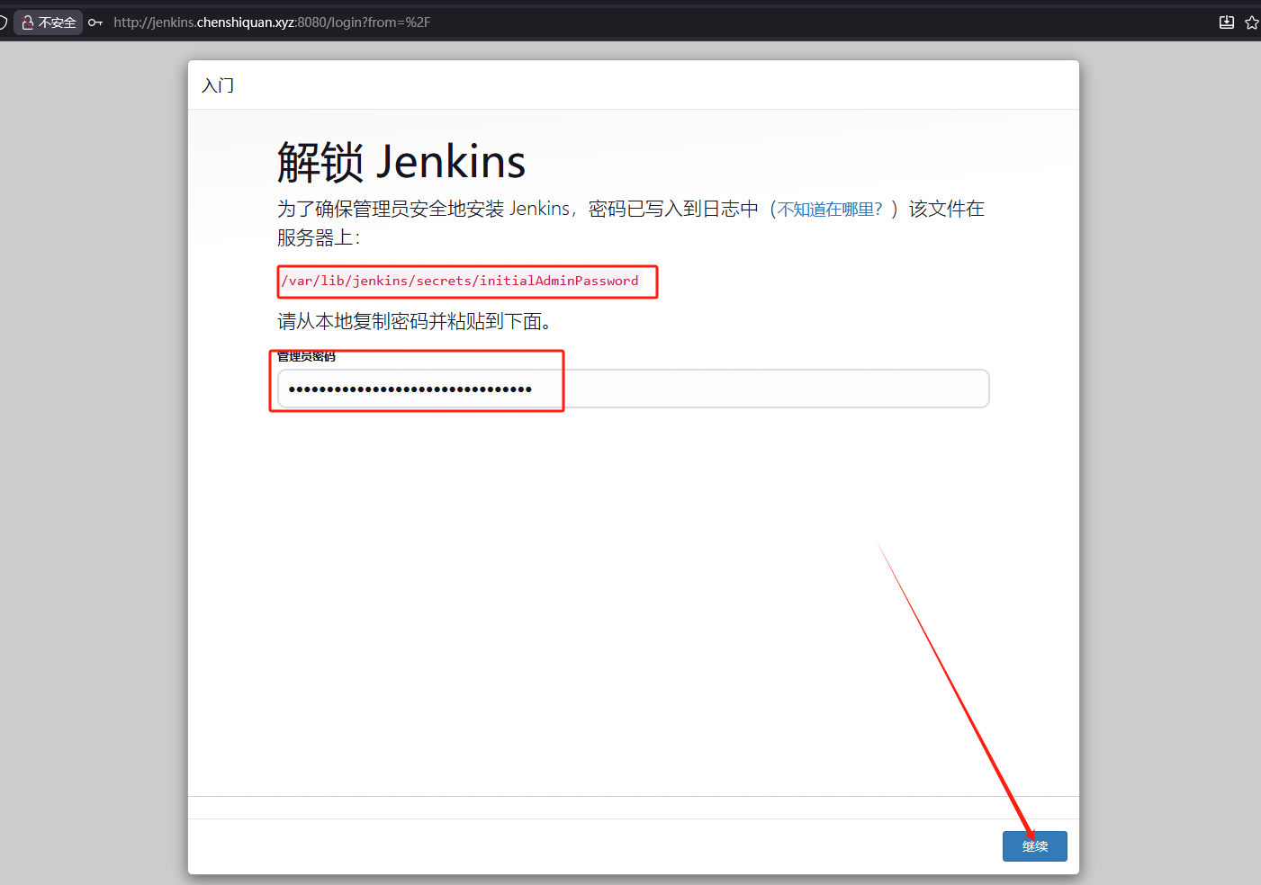
Task: Click the 解锁 Jenkins heading
Action: (x=401, y=163)
